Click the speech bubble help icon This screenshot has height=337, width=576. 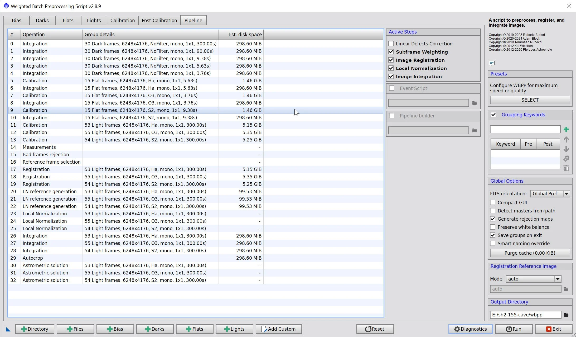[491, 63]
